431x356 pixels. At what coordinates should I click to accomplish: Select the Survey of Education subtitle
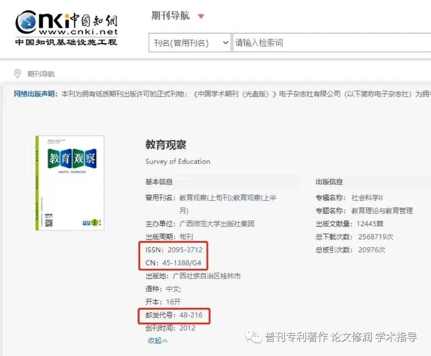[x=178, y=161]
